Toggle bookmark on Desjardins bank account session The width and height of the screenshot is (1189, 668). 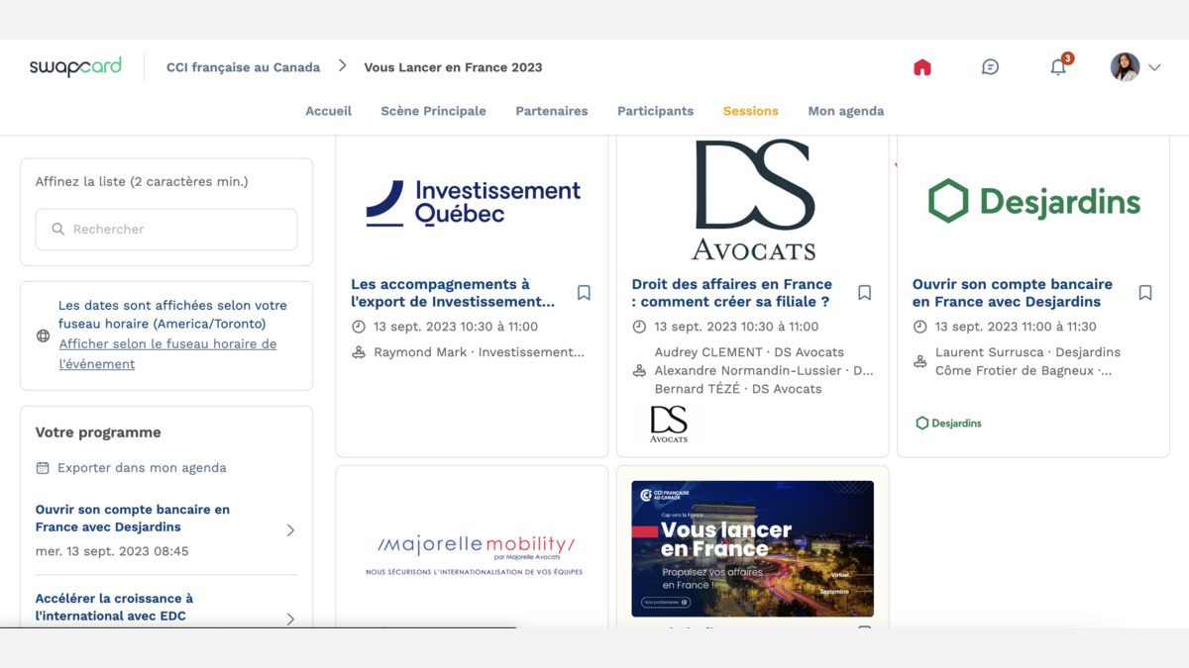1145,293
